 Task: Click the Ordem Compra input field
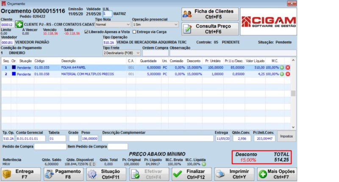click(x=156, y=53)
